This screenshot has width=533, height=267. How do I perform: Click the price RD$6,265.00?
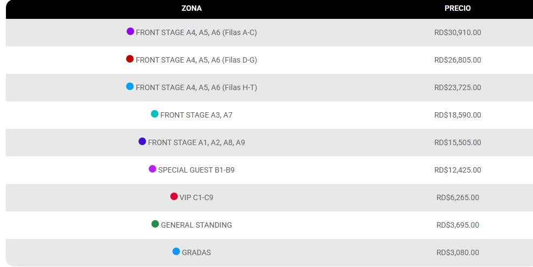click(x=458, y=197)
